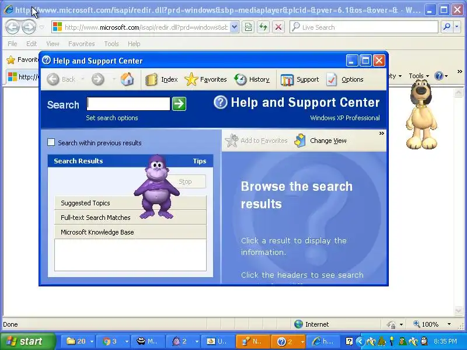Screen dimensions: 467x350
Task: Click the Tips link in Search Results
Action: click(x=199, y=161)
